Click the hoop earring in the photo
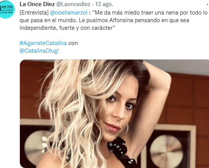The height and width of the screenshot is (168, 209). 125,130
